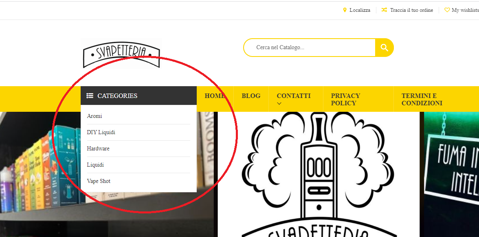Screen dimensions: 479x237
Task: Open the Blog menu item
Action: [x=251, y=96]
